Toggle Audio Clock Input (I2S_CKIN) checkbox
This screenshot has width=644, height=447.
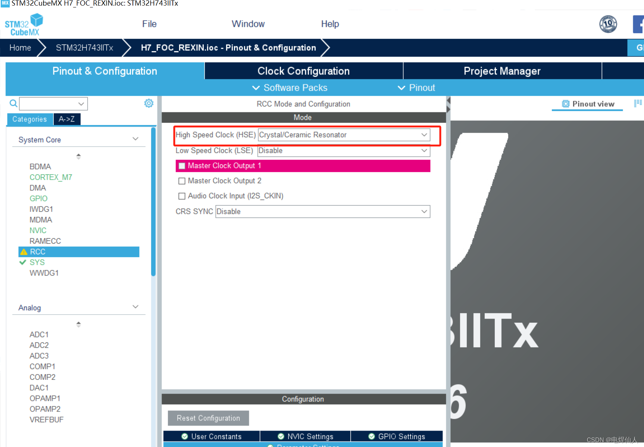pos(182,196)
